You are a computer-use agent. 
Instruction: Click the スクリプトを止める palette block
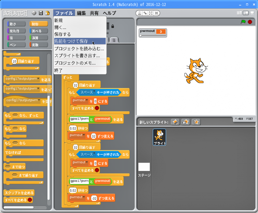click(19, 193)
